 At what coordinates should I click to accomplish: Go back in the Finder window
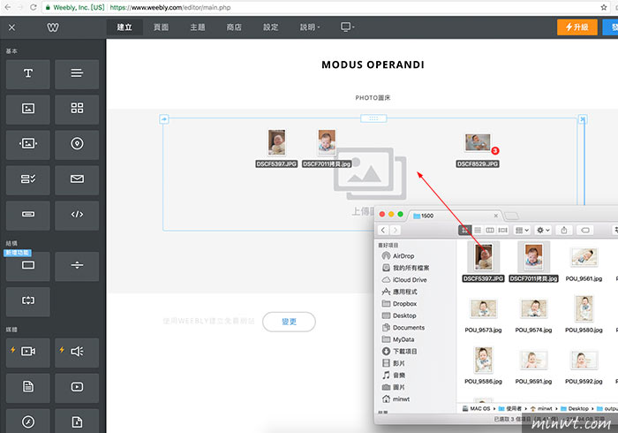pos(383,231)
